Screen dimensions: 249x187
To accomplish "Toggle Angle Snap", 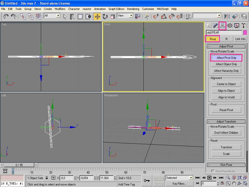I will click(x=164, y=17).
